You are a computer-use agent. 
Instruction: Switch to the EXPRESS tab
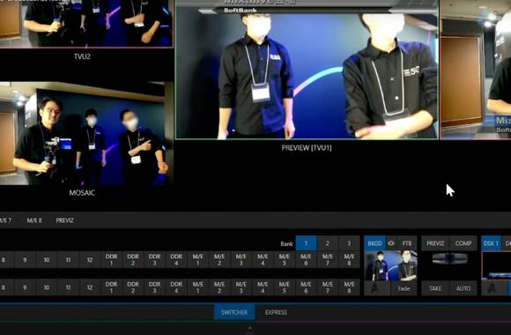coord(276,312)
